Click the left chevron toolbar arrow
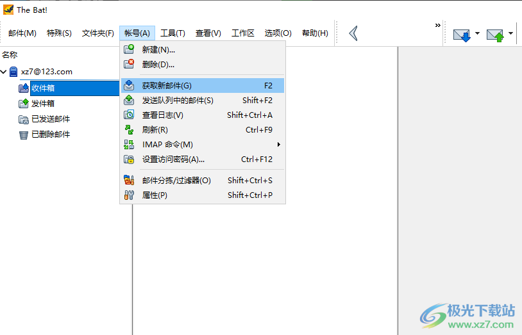The height and width of the screenshot is (335, 522). (353, 33)
